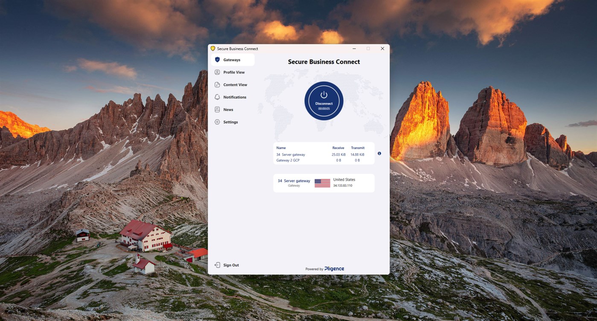The width and height of the screenshot is (597, 321).
Task: Click the "Transmit" column header
Action: (358, 148)
